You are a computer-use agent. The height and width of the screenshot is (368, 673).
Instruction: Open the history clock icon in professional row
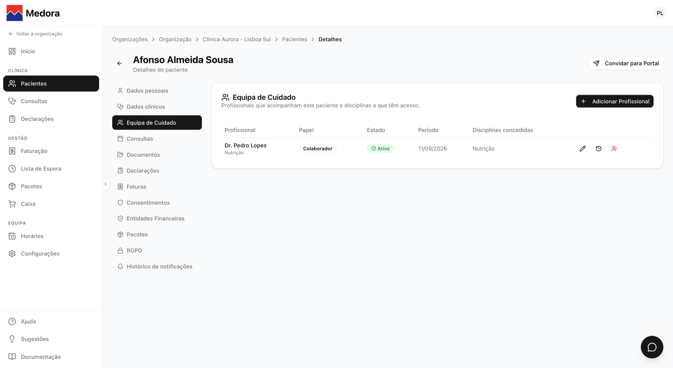click(599, 148)
